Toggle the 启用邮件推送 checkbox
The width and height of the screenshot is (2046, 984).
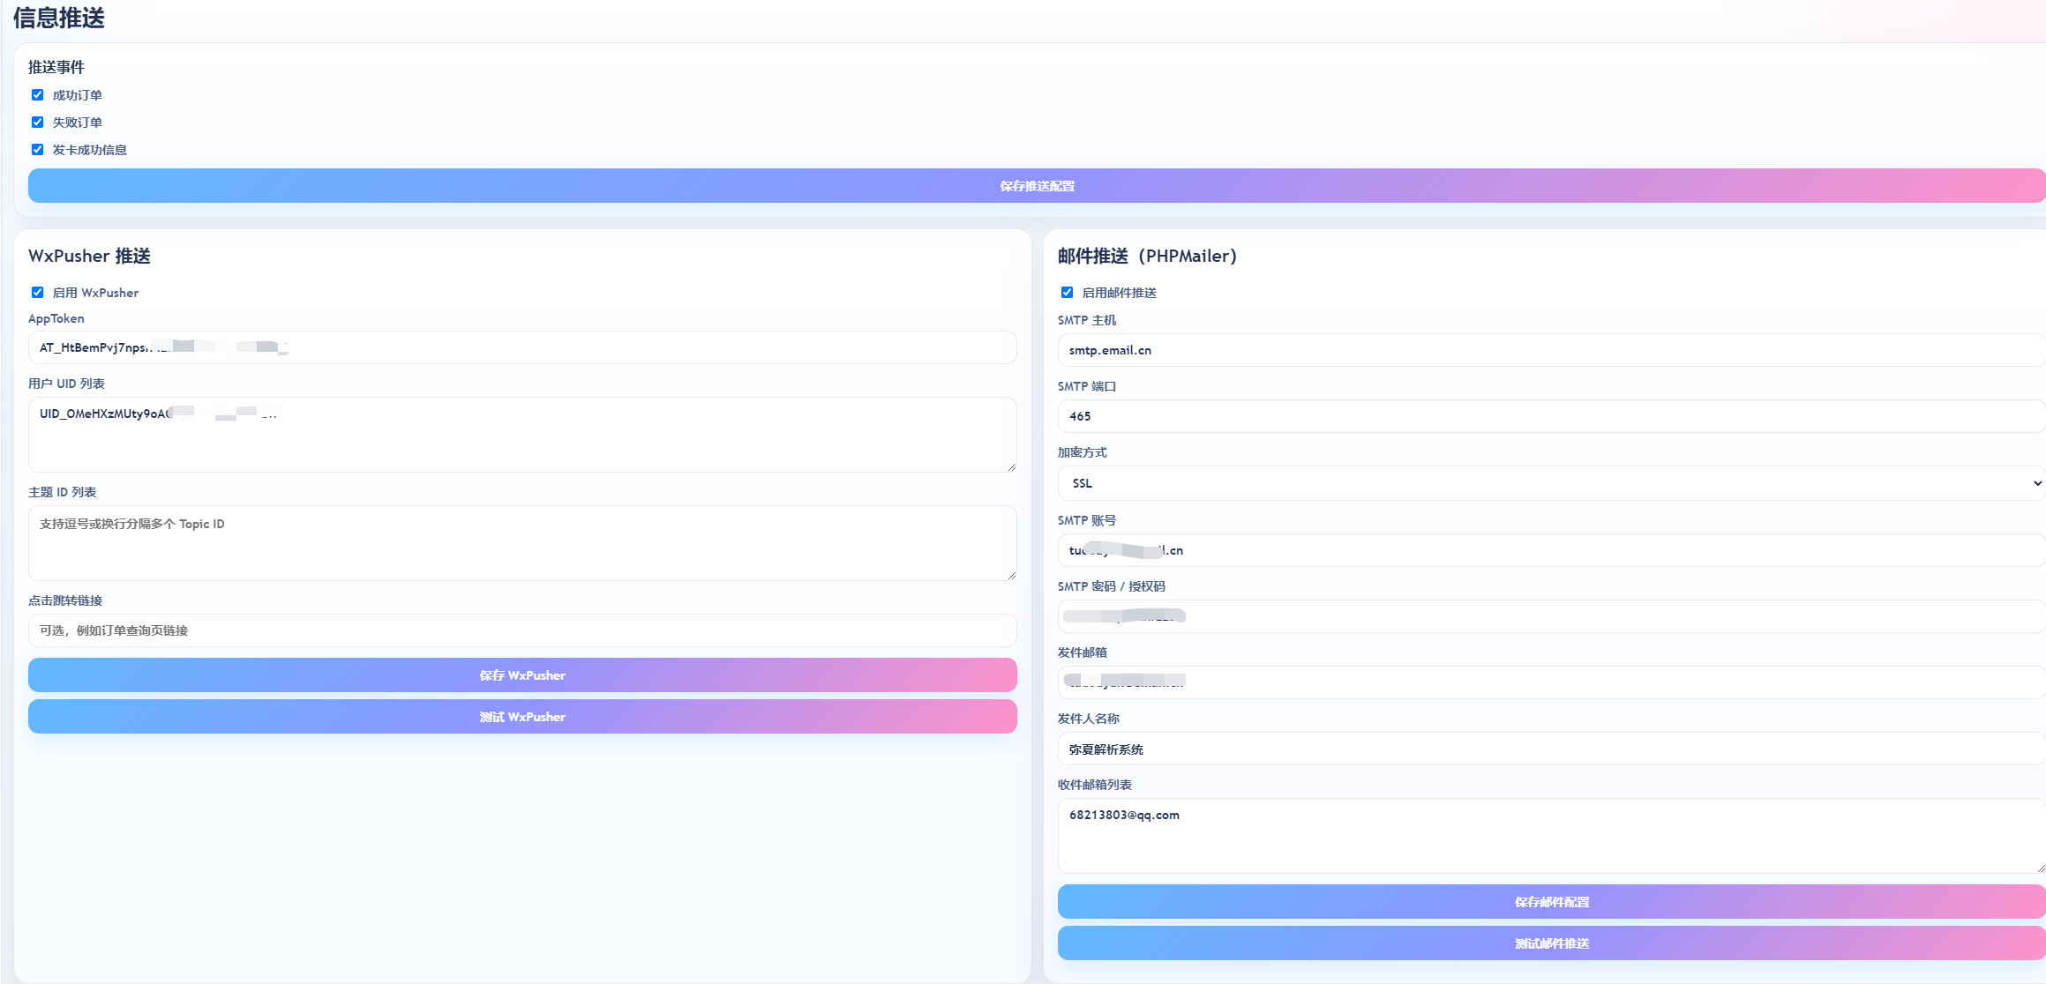coord(1067,293)
